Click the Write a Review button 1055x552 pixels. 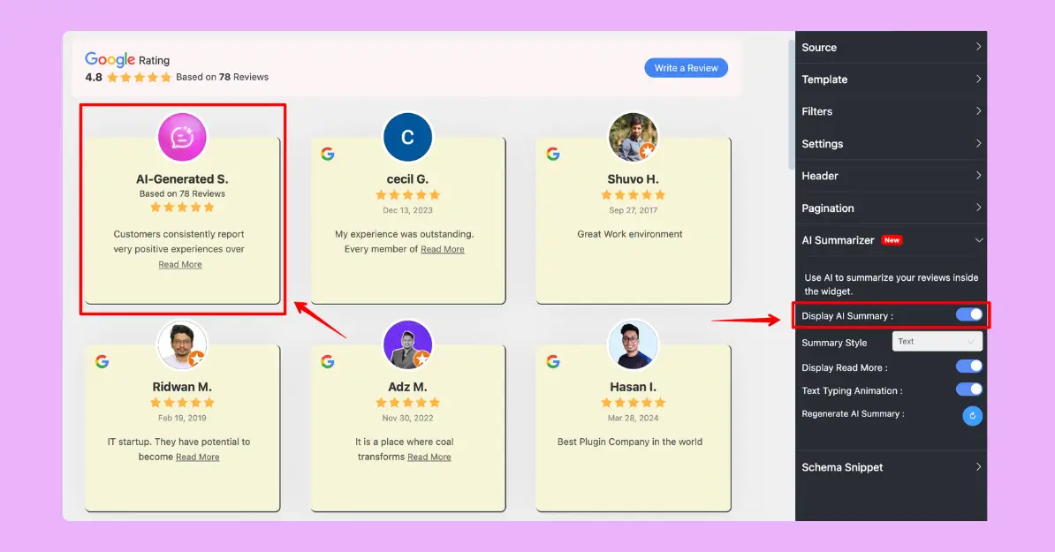pos(686,68)
